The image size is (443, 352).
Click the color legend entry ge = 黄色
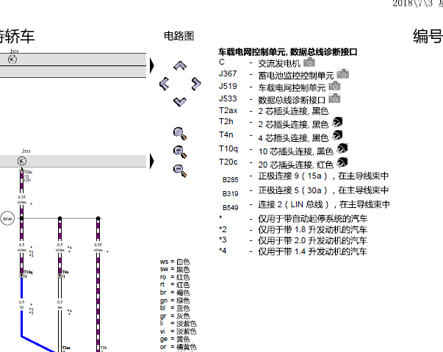pyautogui.click(x=175, y=339)
